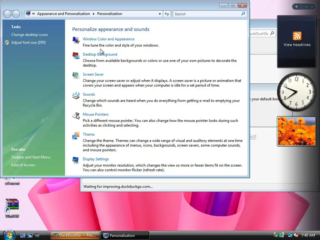Image resolution: width=320 pixels, height=240 pixels.
Task: Open the Mouse Pointers link
Action: pyautogui.click(x=96, y=114)
